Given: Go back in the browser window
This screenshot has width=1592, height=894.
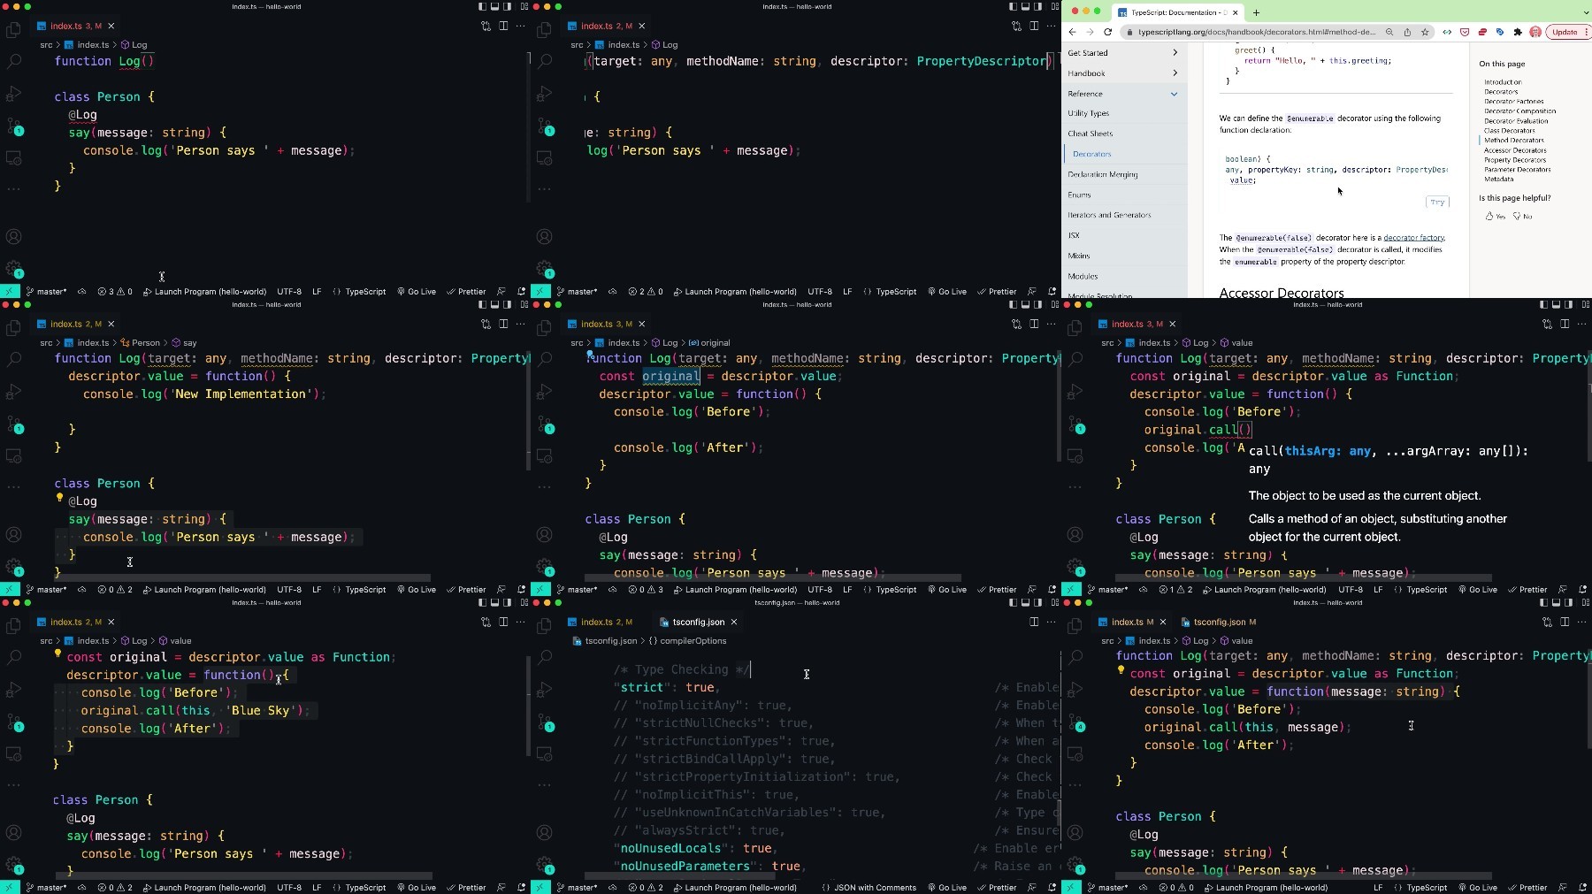Looking at the screenshot, I should click(x=1073, y=32).
